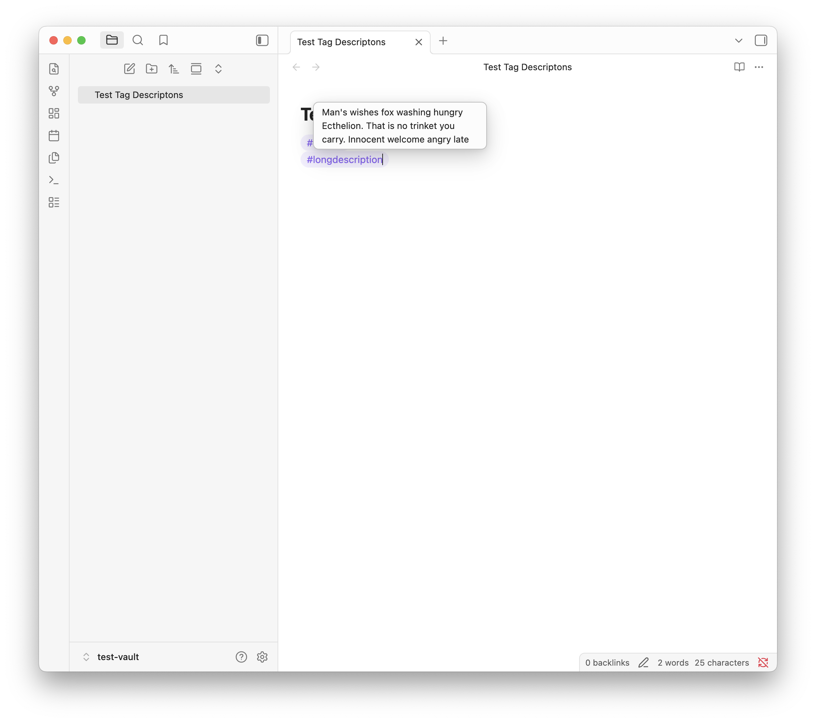Create a new folder in file explorer

tap(152, 68)
